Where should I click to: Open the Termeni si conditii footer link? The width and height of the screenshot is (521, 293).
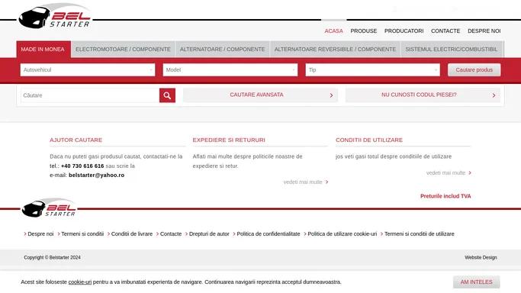[x=82, y=234]
